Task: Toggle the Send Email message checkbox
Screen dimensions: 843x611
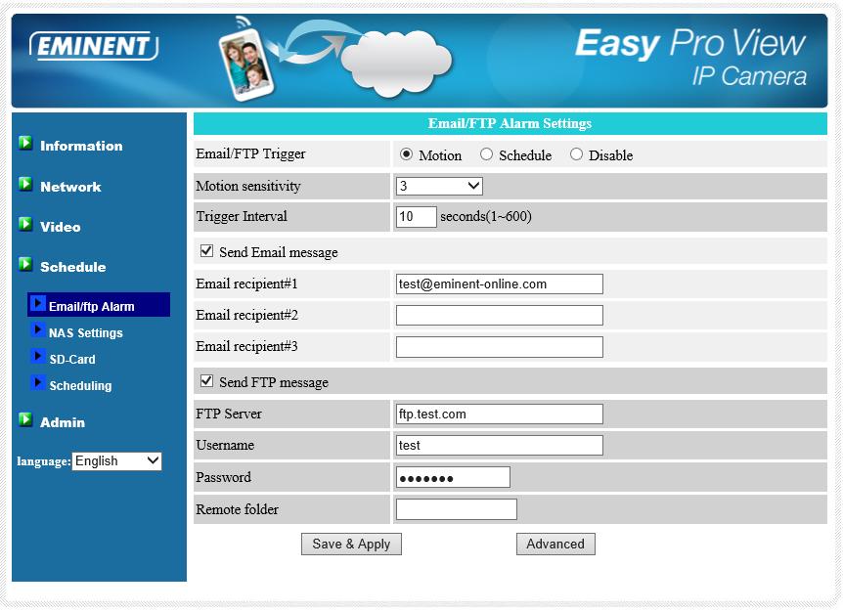Action: click(x=206, y=251)
